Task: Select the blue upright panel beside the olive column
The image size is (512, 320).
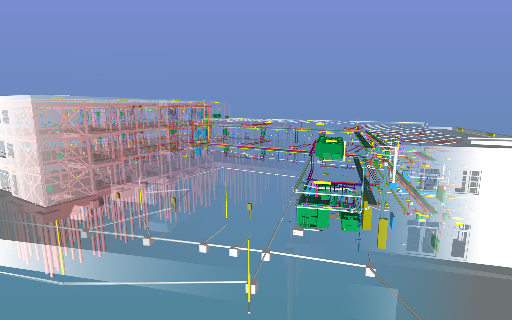Action: (392, 221)
